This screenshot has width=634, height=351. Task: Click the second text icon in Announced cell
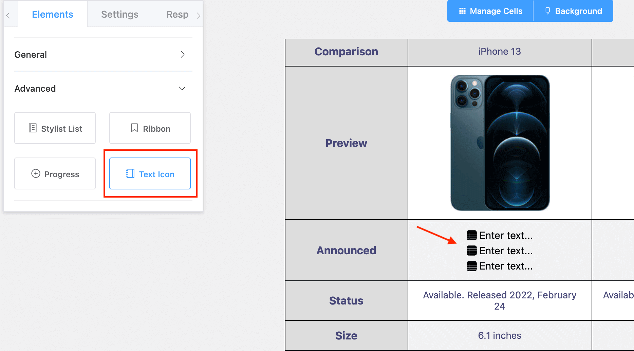point(471,251)
